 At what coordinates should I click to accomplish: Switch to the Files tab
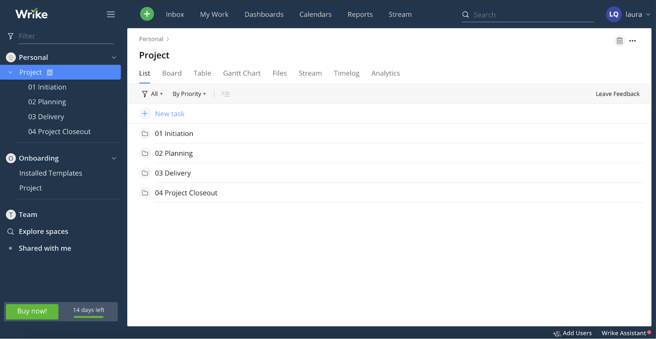[x=280, y=73]
